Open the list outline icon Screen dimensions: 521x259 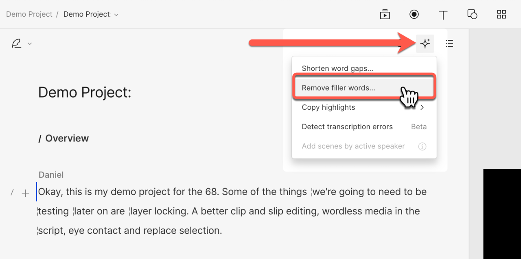tap(449, 44)
